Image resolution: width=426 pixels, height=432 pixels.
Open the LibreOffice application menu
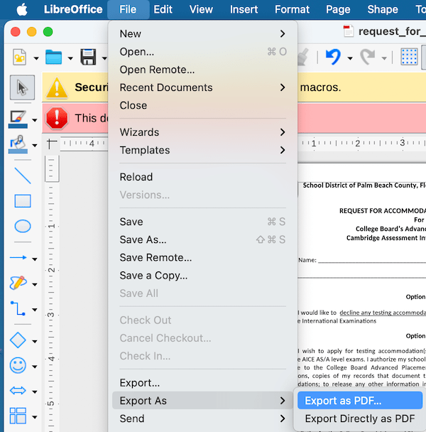[73, 9]
